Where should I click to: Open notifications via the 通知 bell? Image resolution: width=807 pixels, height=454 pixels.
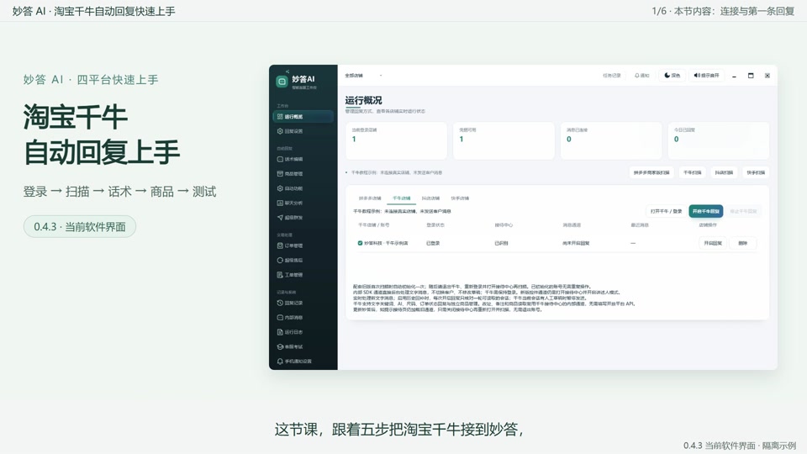pyautogui.click(x=641, y=76)
